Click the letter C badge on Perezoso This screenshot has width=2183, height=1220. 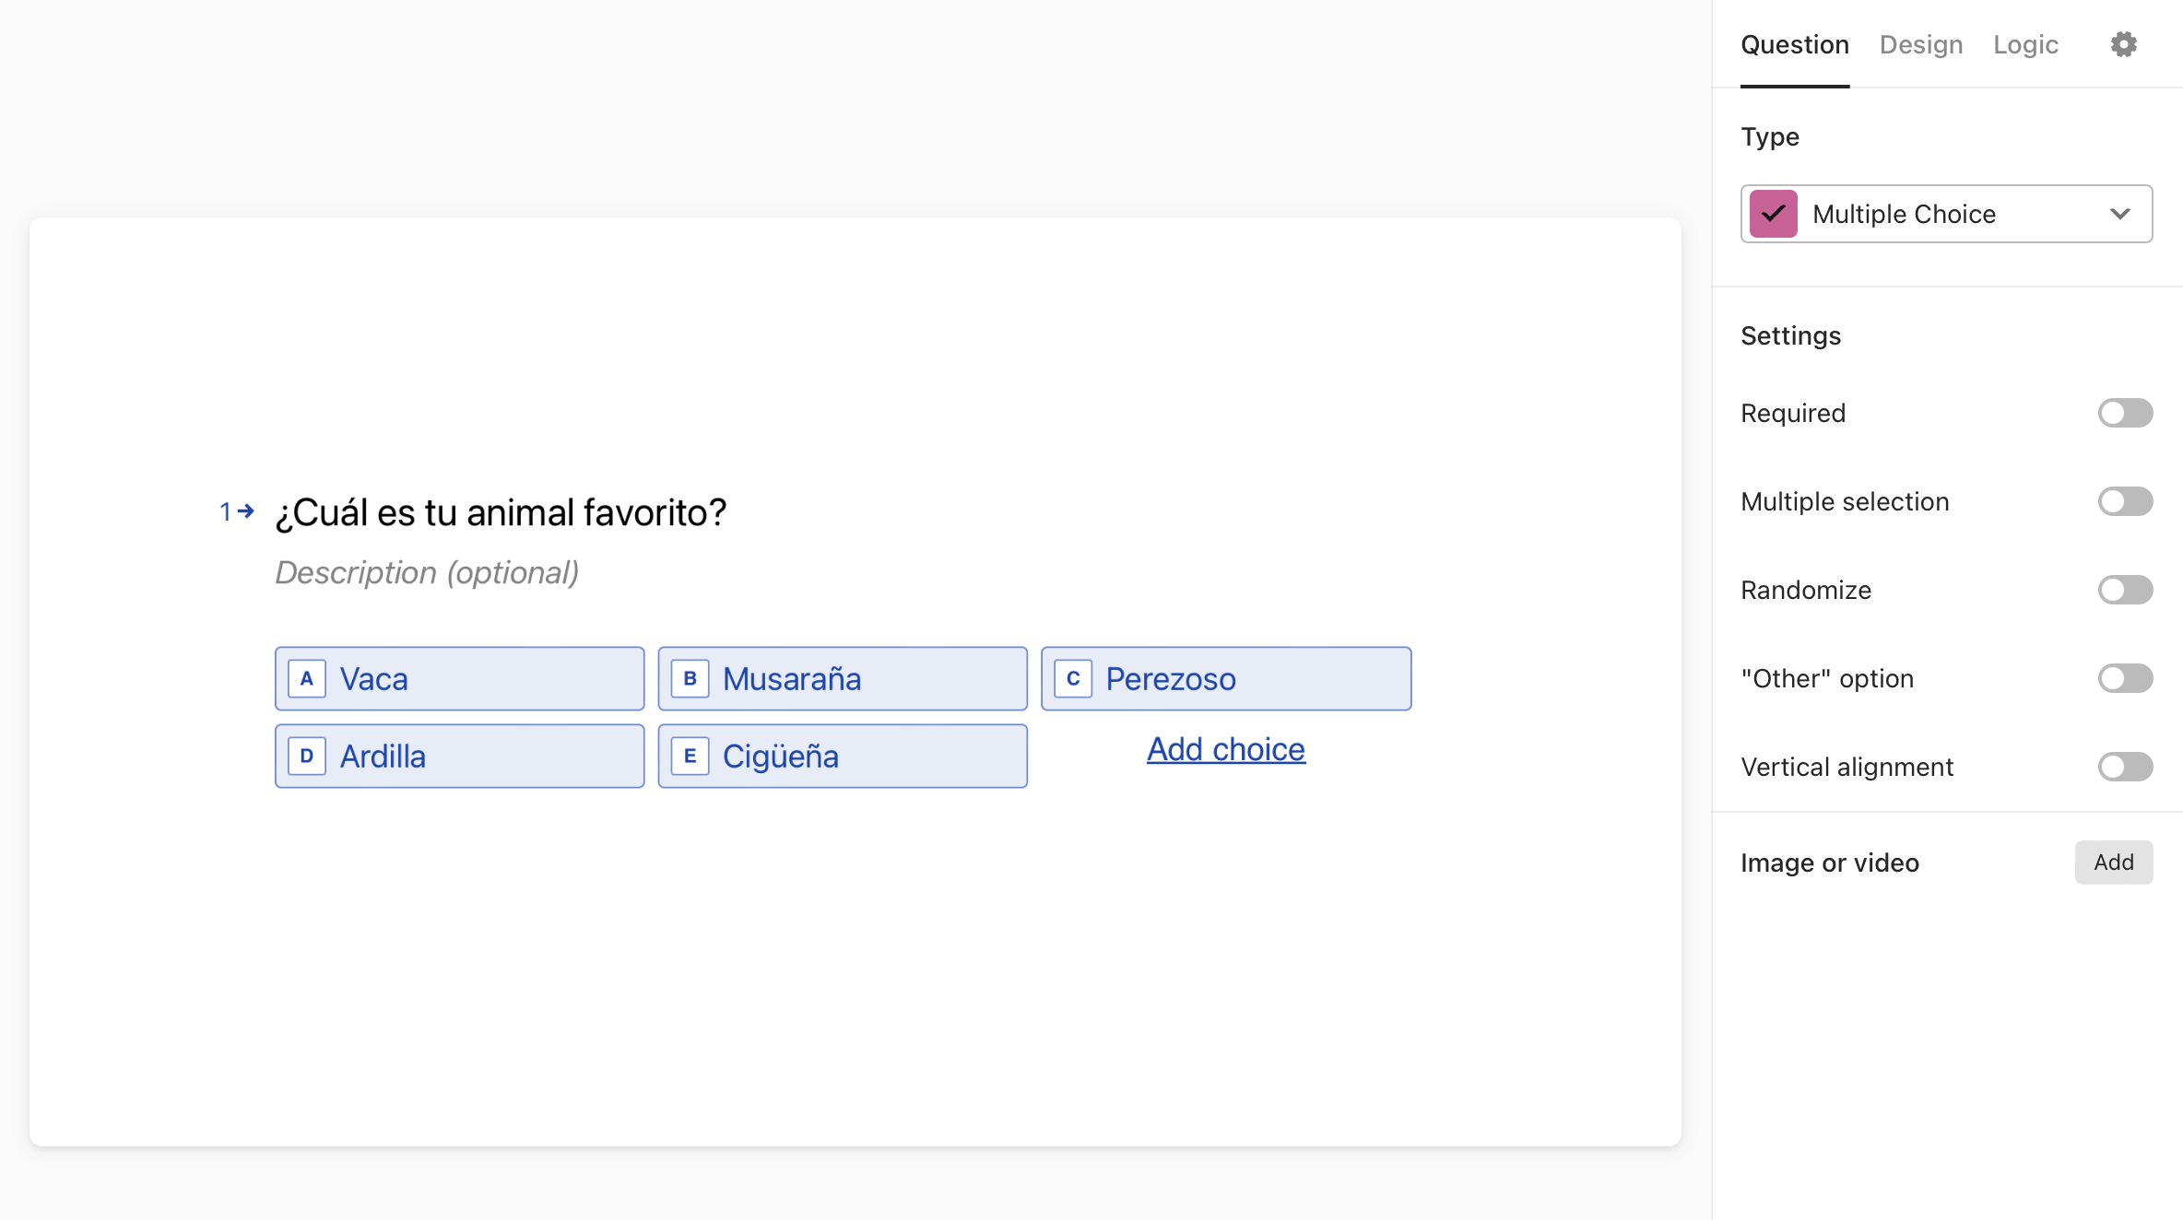pos(1073,679)
